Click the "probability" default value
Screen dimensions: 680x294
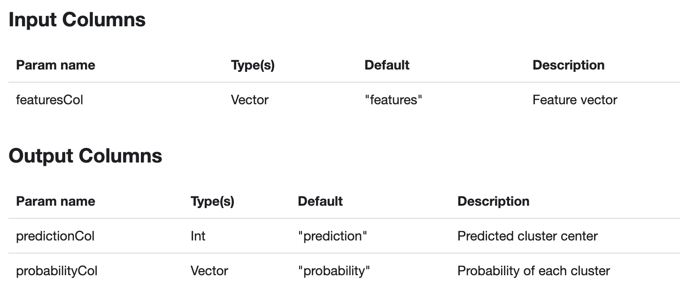(334, 271)
